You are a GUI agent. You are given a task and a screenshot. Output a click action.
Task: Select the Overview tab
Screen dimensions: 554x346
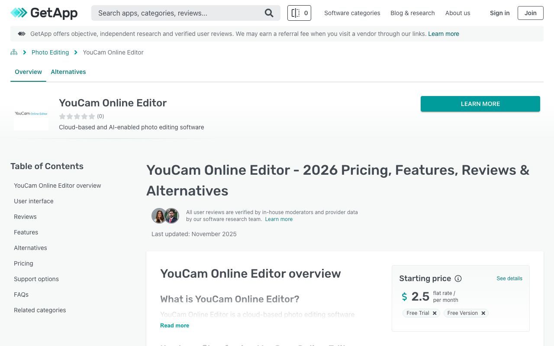pos(28,72)
